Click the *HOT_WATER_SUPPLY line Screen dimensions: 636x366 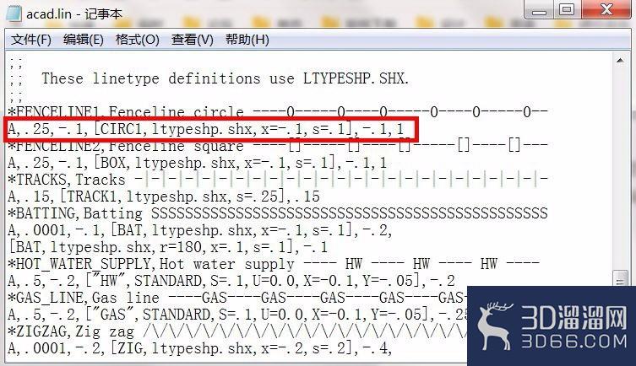coord(274,264)
